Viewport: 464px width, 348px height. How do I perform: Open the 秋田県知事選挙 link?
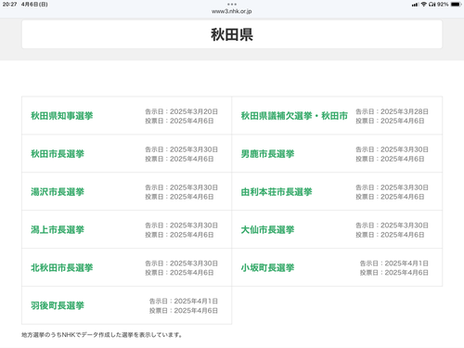62,116
